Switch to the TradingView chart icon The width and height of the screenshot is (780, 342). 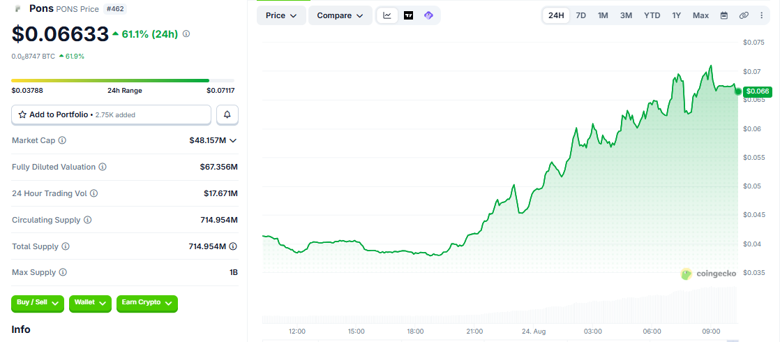coord(408,15)
